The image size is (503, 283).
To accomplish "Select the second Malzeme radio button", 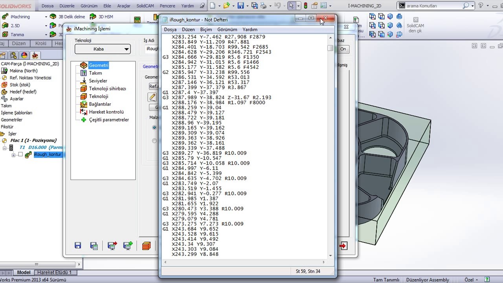I will pos(154,141).
